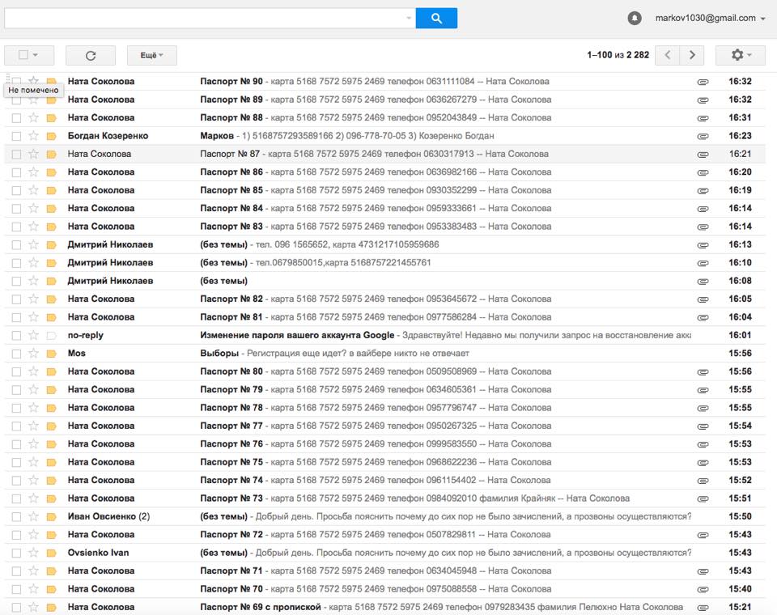Viewport: 777px width, 615px height.
Task: Go to next page of emails
Action: [691, 55]
